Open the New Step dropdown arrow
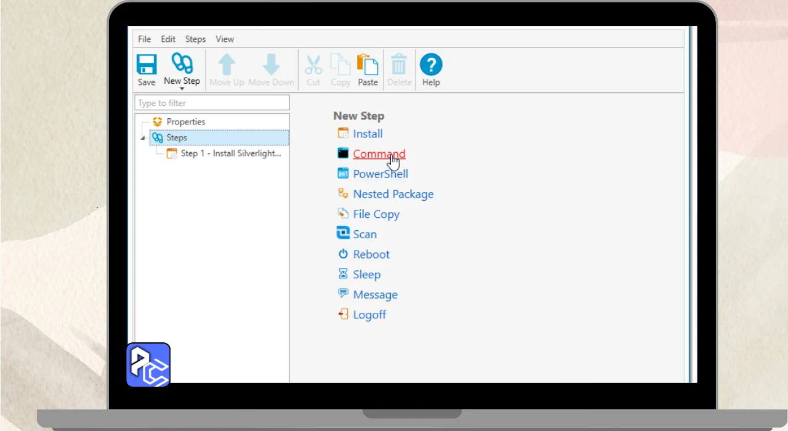The image size is (788, 431). (x=182, y=89)
